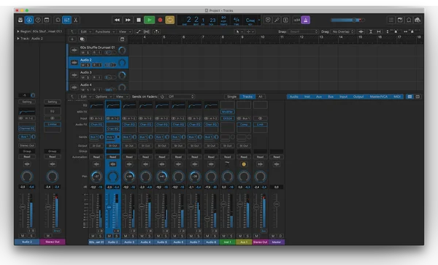The width and height of the screenshot is (438, 265).
Task: Switch Mixer to All view
Action: (x=260, y=96)
